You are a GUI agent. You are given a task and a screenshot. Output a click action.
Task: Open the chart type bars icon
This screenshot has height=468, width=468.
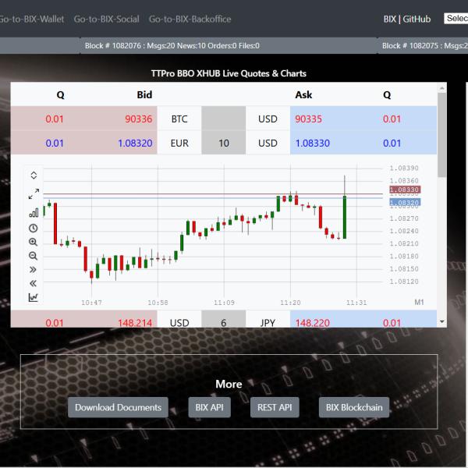click(x=34, y=212)
